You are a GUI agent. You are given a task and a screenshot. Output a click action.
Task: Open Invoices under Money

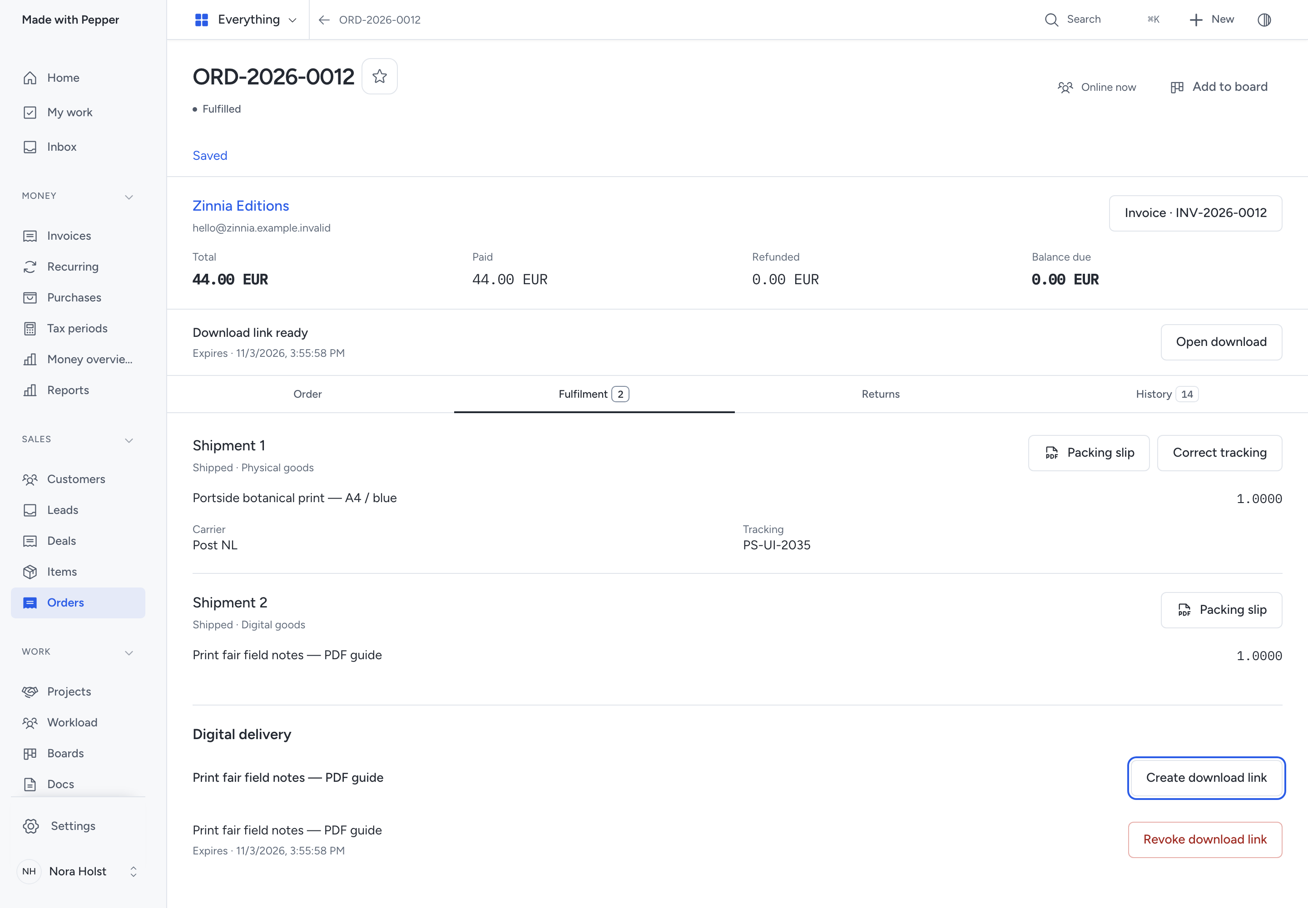(78, 236)
